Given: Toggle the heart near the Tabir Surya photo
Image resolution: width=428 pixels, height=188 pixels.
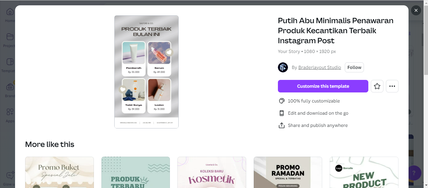Looking at the screenshot, I should click(x=122, y=89).
